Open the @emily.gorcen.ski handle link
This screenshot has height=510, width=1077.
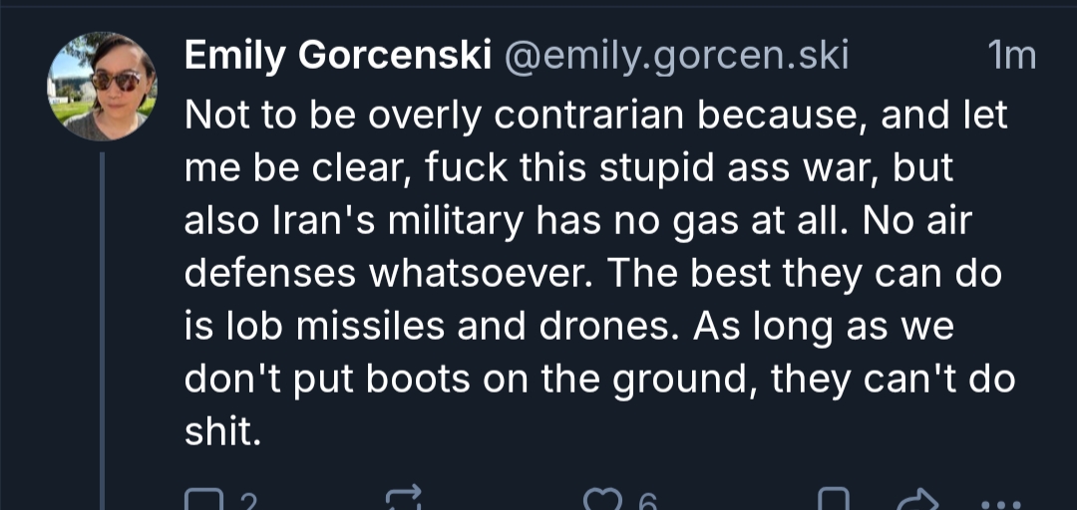pyautogui.click(x=677, y=57)
